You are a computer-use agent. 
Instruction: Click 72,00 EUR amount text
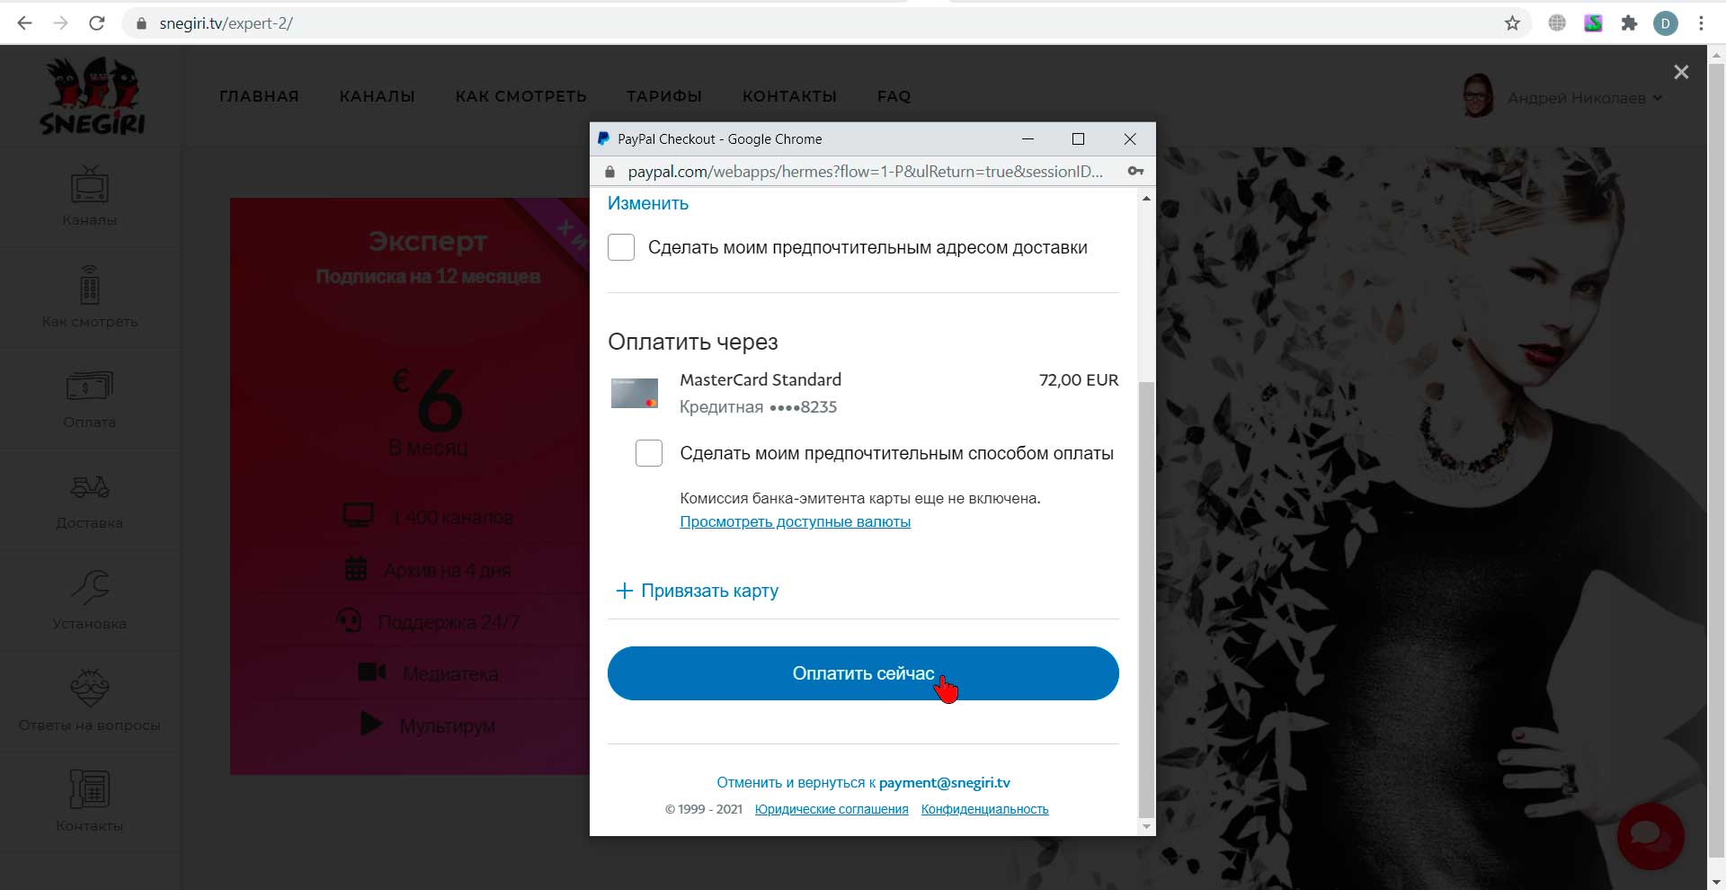coord(1079,380)
